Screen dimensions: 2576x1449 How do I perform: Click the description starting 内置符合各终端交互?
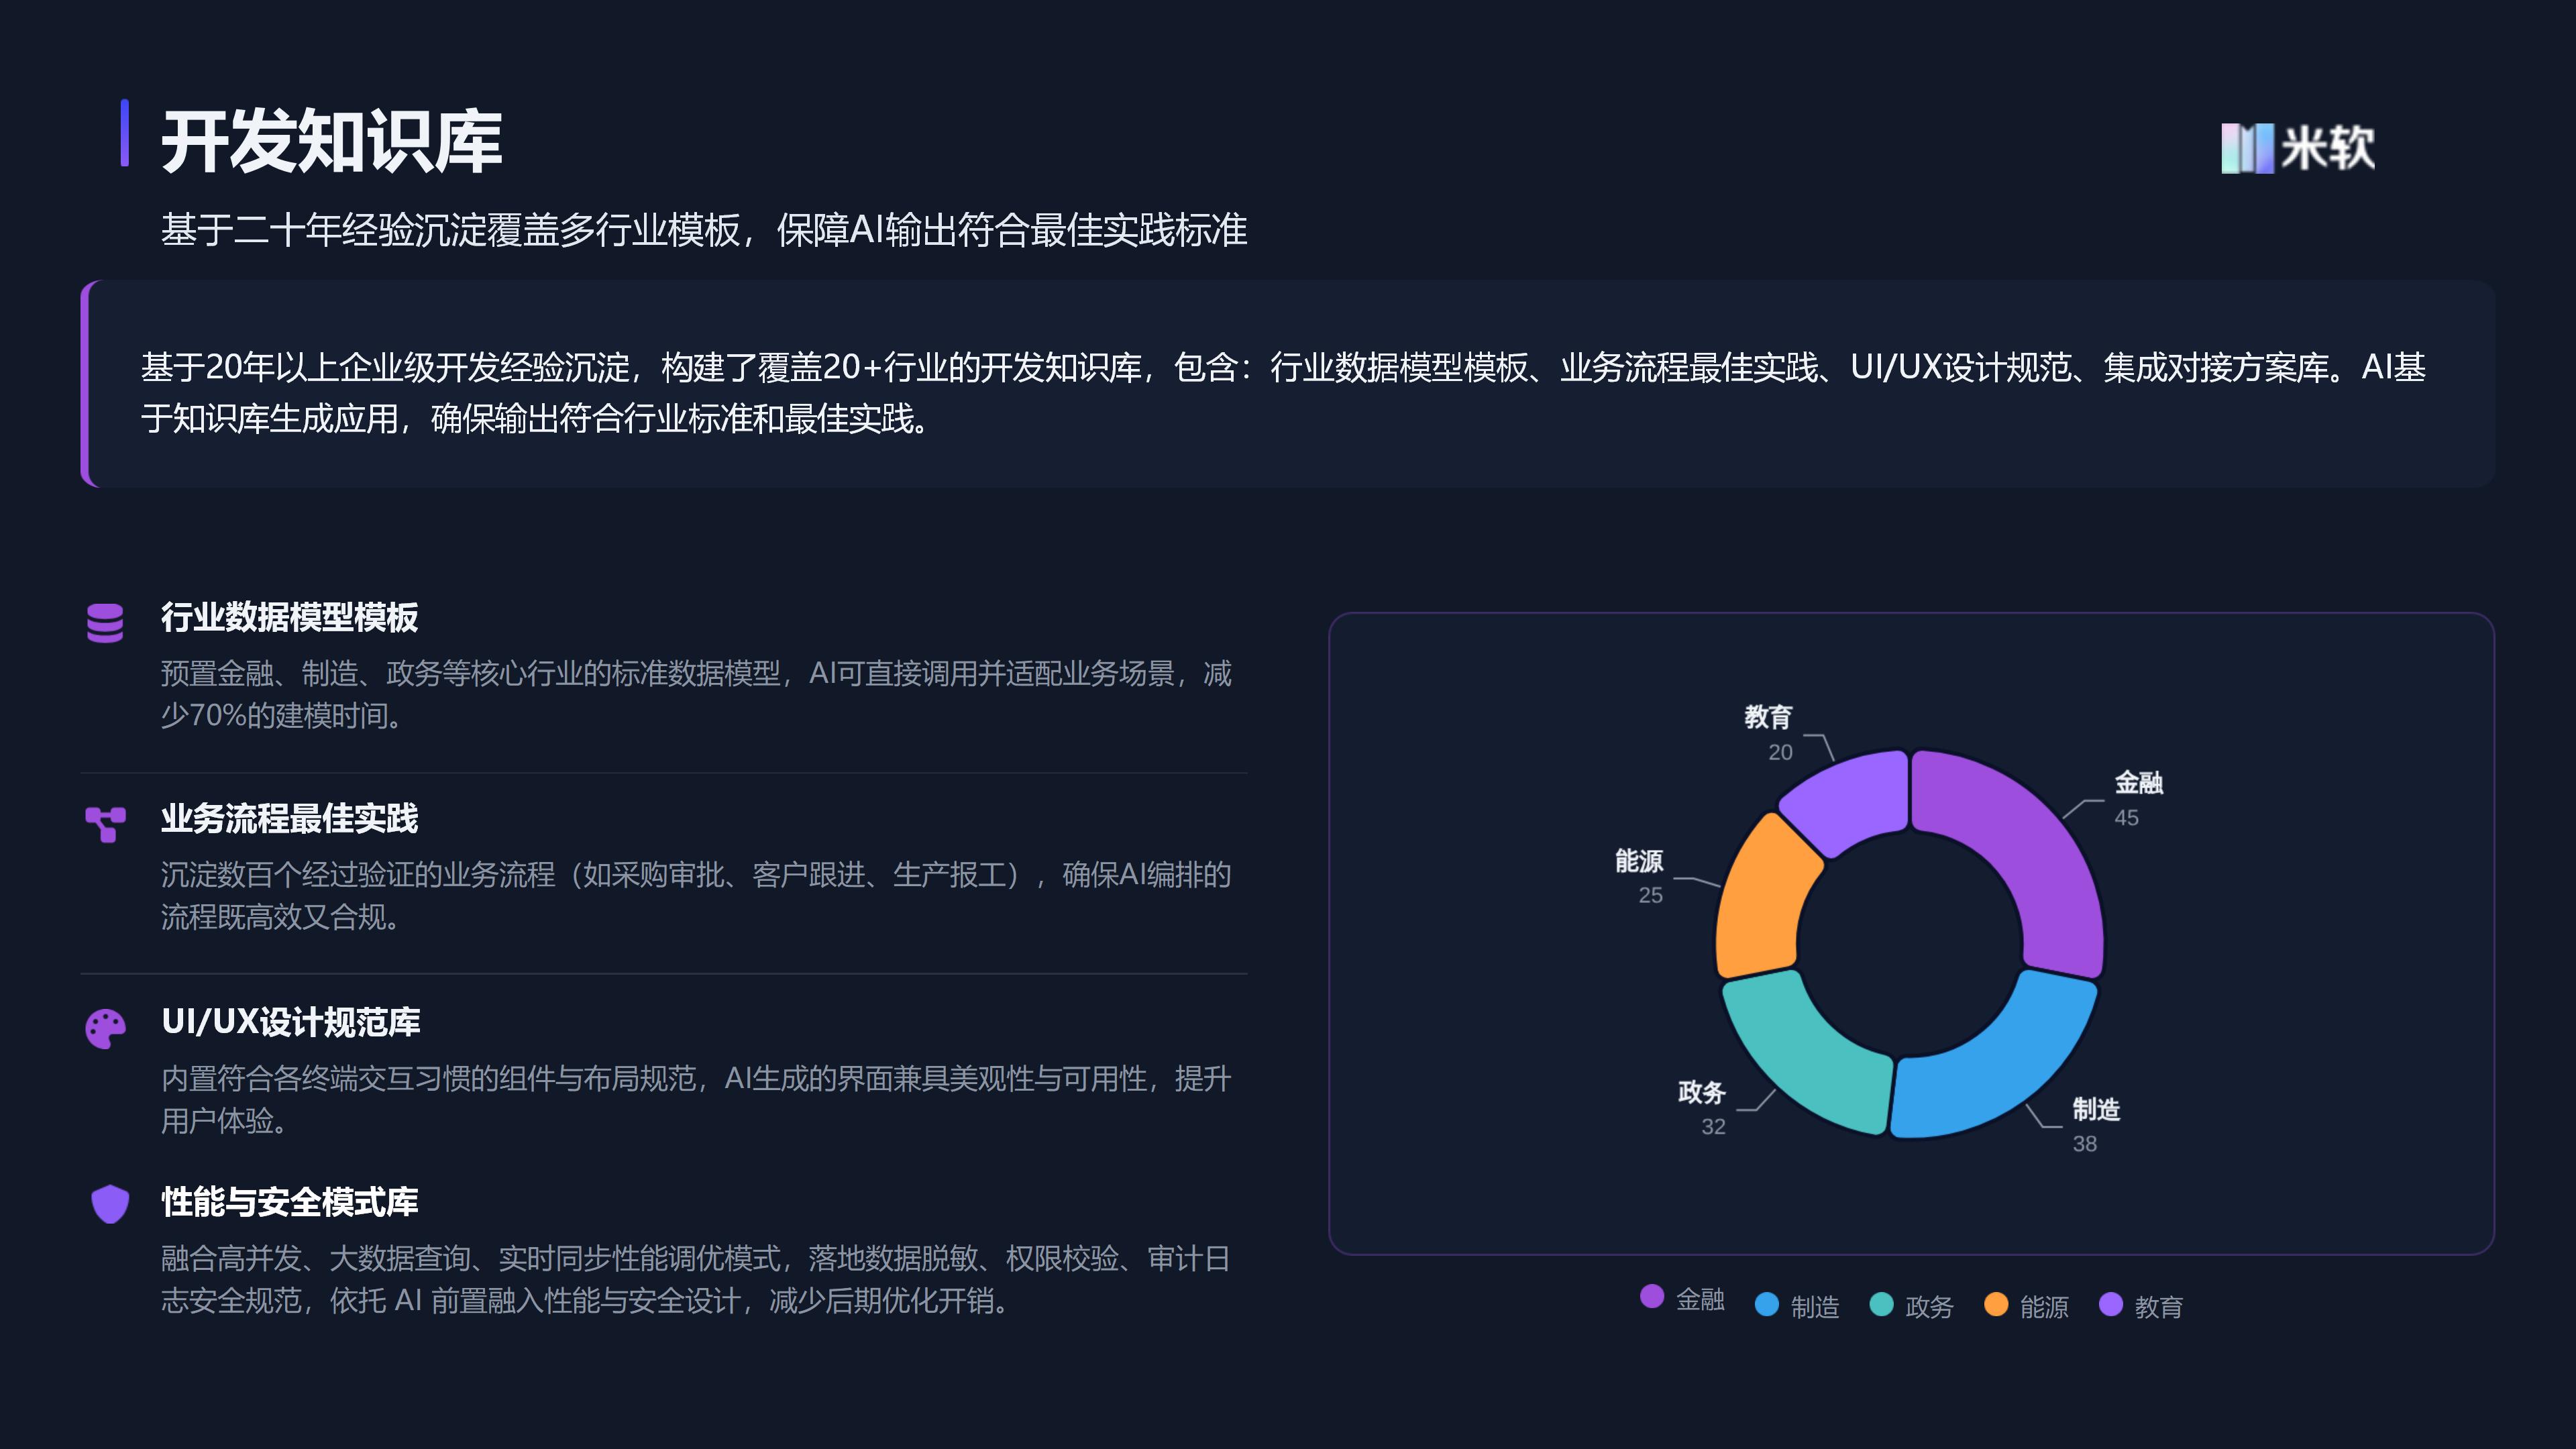(x=696, y=1099)
